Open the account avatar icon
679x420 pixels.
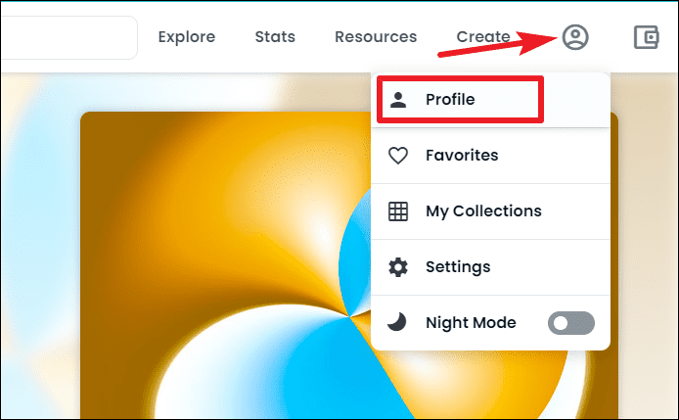(575, 37)
